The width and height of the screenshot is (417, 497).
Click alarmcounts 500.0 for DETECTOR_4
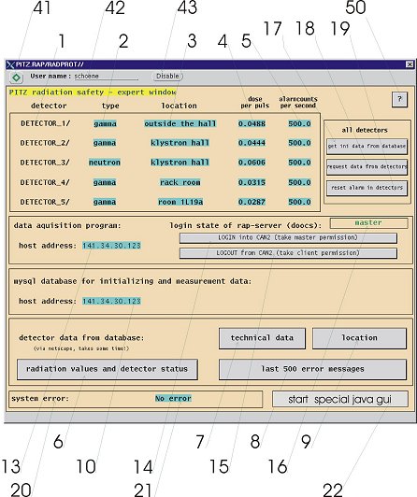[x=299, y=182]
